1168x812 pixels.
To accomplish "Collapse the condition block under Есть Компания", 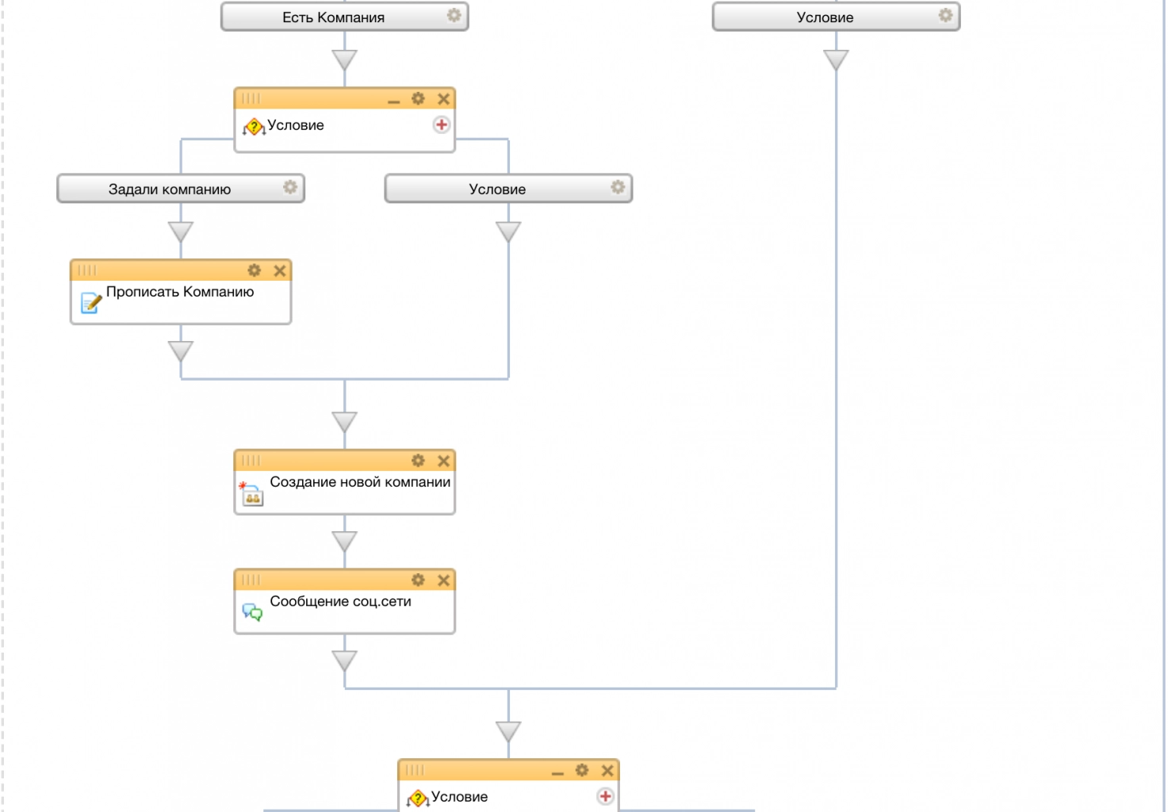I will coord(393,100).
